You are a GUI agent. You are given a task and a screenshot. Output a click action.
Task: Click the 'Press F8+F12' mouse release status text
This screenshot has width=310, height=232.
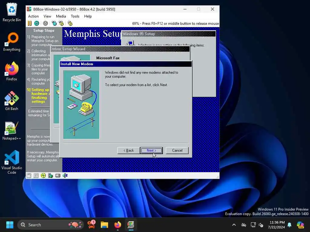tap(176, 24)
